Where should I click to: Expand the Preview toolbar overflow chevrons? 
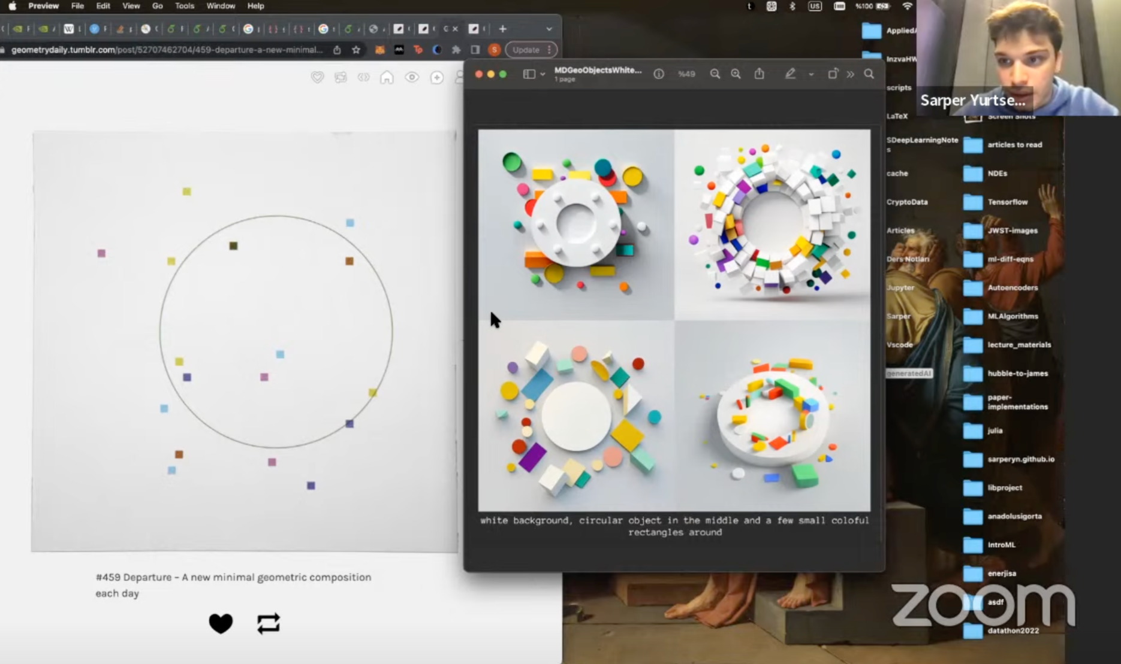pyautogui.click(x=851, y=74)
